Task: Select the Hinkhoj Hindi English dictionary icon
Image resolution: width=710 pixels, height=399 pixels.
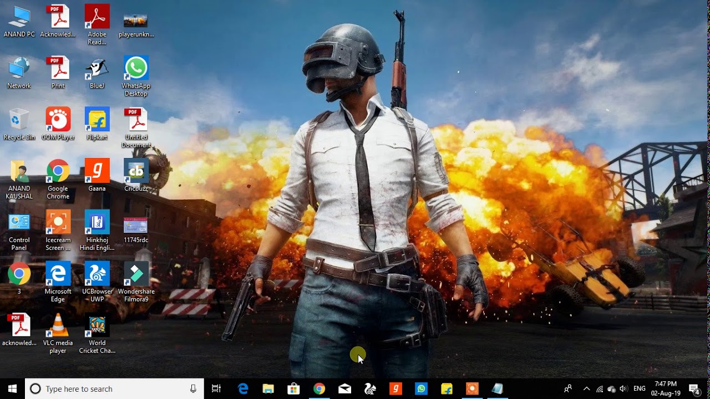Action: click(x=97, y=231)
